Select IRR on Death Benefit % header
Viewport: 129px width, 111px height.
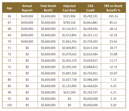point(113,8)
